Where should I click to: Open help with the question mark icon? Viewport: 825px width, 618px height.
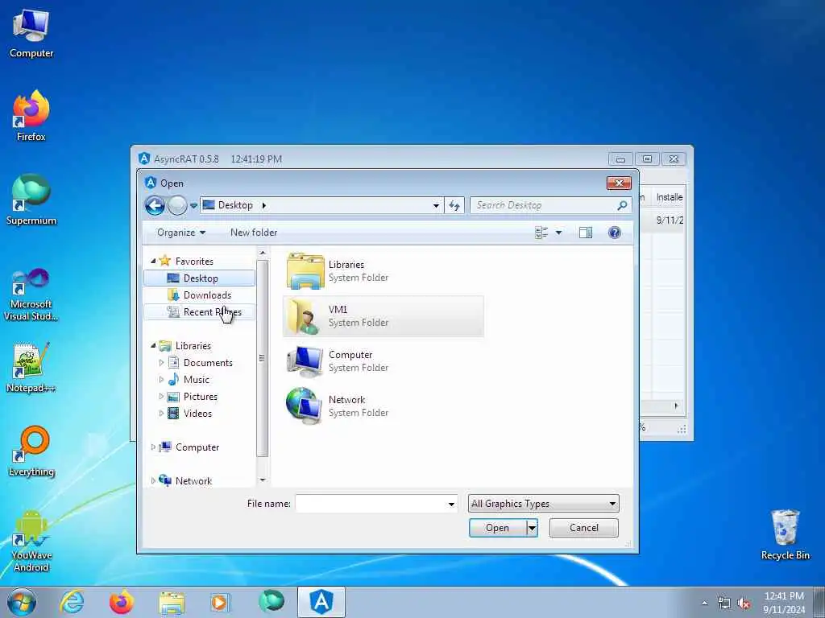(x=614, y=233)
